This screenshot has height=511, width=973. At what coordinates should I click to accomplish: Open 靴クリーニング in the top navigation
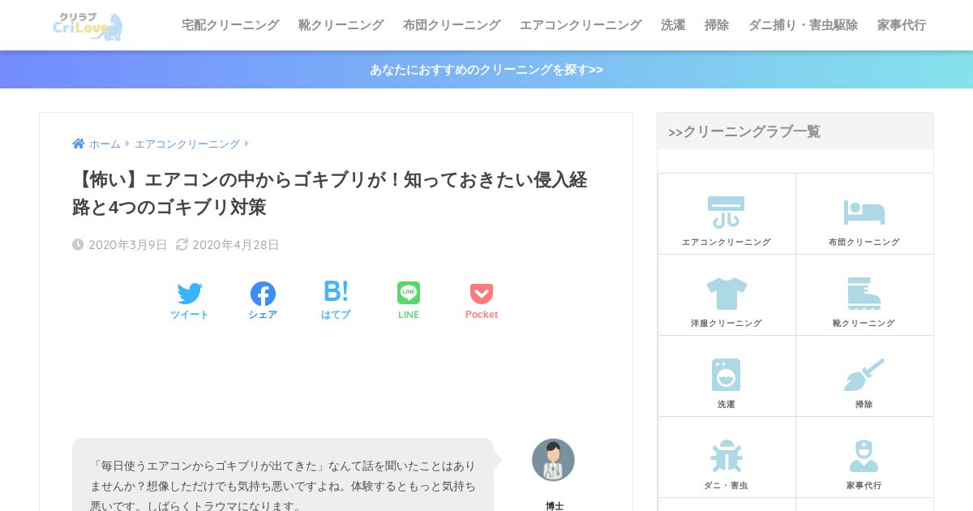click(x=341, y=25)
